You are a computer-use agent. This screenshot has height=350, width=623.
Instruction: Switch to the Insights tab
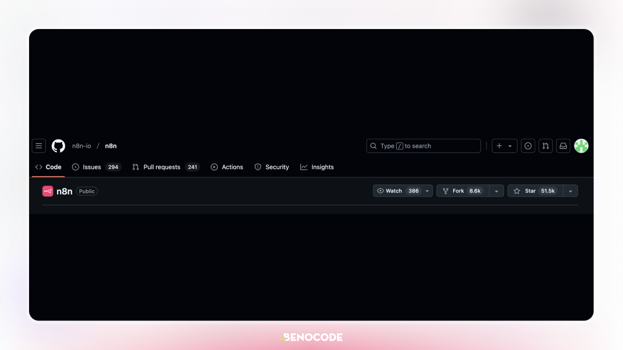point(317,167)
